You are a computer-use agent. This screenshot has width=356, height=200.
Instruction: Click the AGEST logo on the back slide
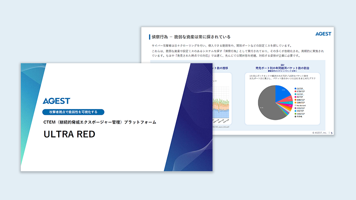pos(323,34)
